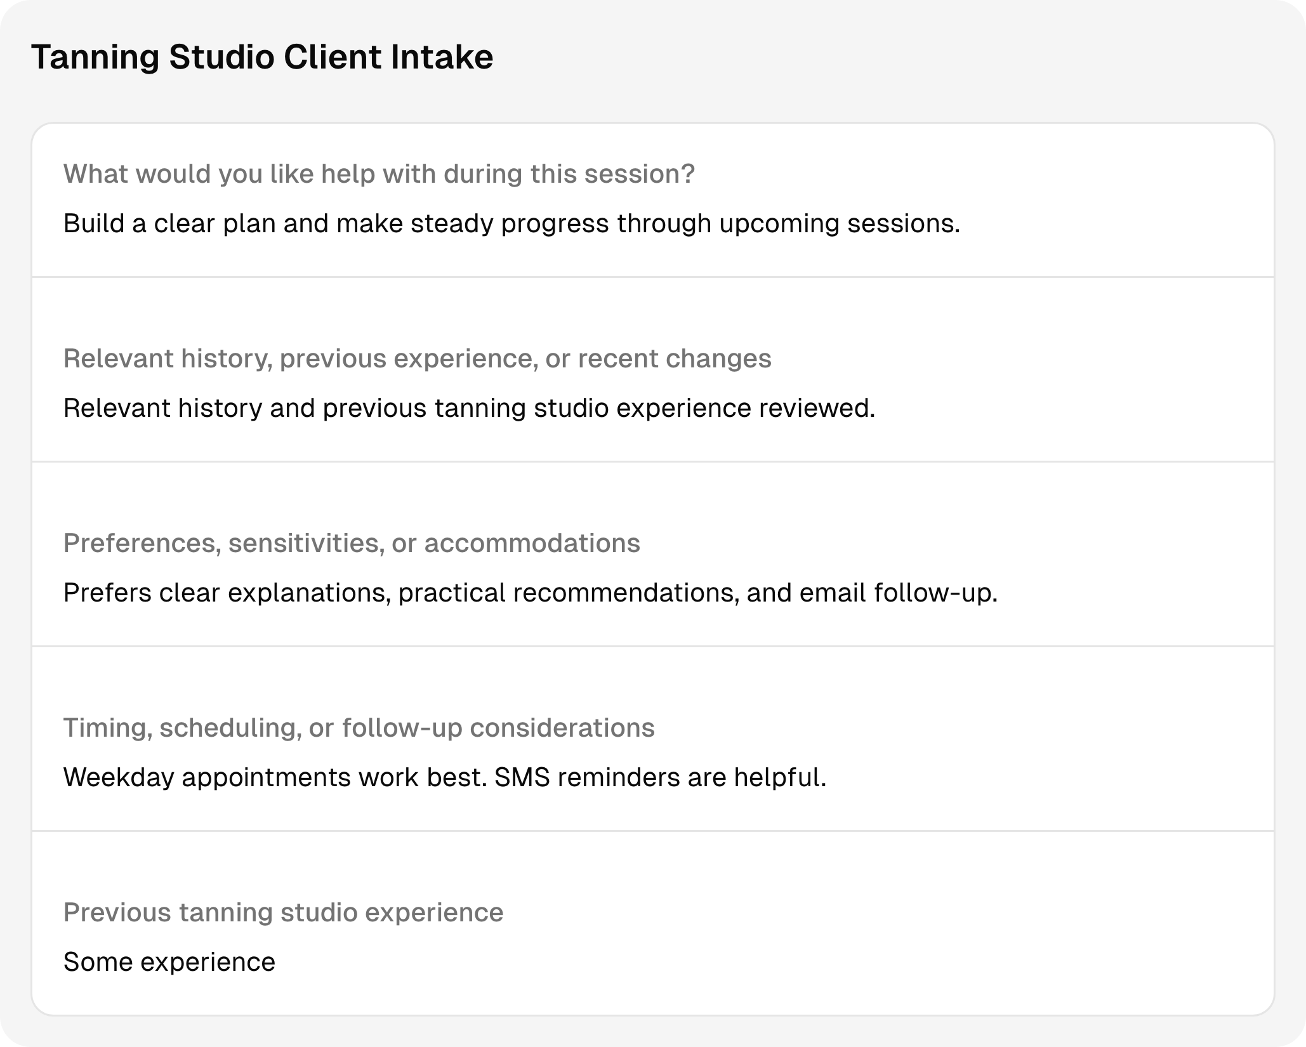Select the 'Some experience' answer
Screen dimensions: 1306x1047
(x=169, y=962)
